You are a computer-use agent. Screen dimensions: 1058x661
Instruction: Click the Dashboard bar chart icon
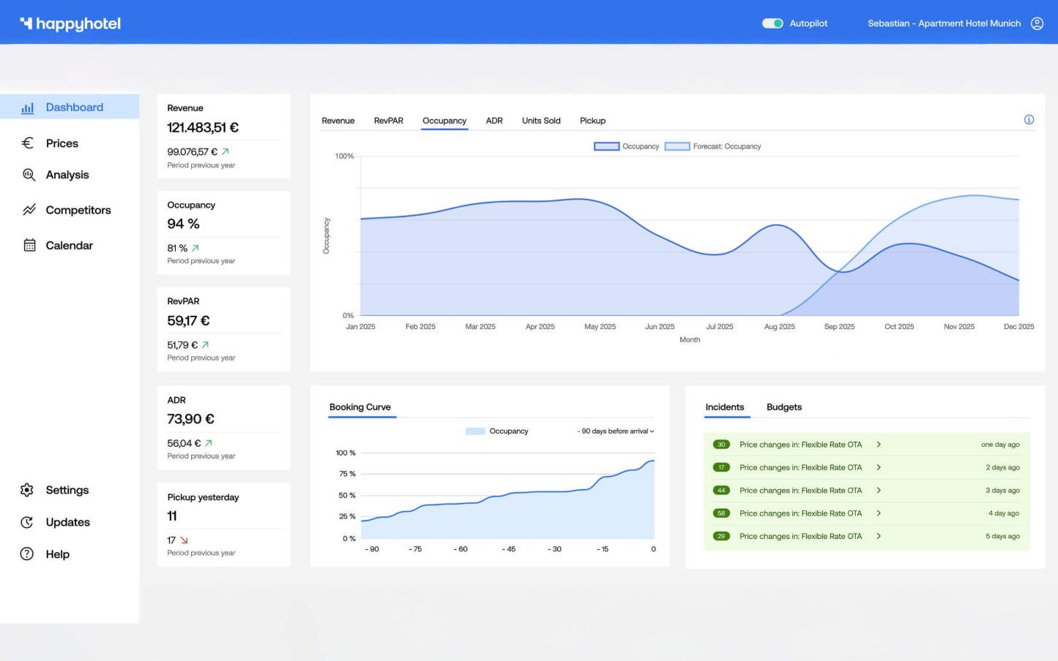click(x=28, y=107)
